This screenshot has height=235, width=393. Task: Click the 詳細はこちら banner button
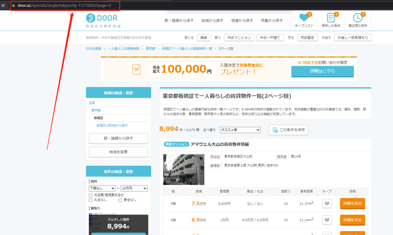322,71
